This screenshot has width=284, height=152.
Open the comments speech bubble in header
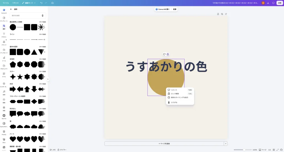(x=273, y=3)
